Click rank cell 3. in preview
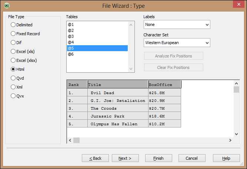Screen dimensions: 247x169 click(77, 109)
